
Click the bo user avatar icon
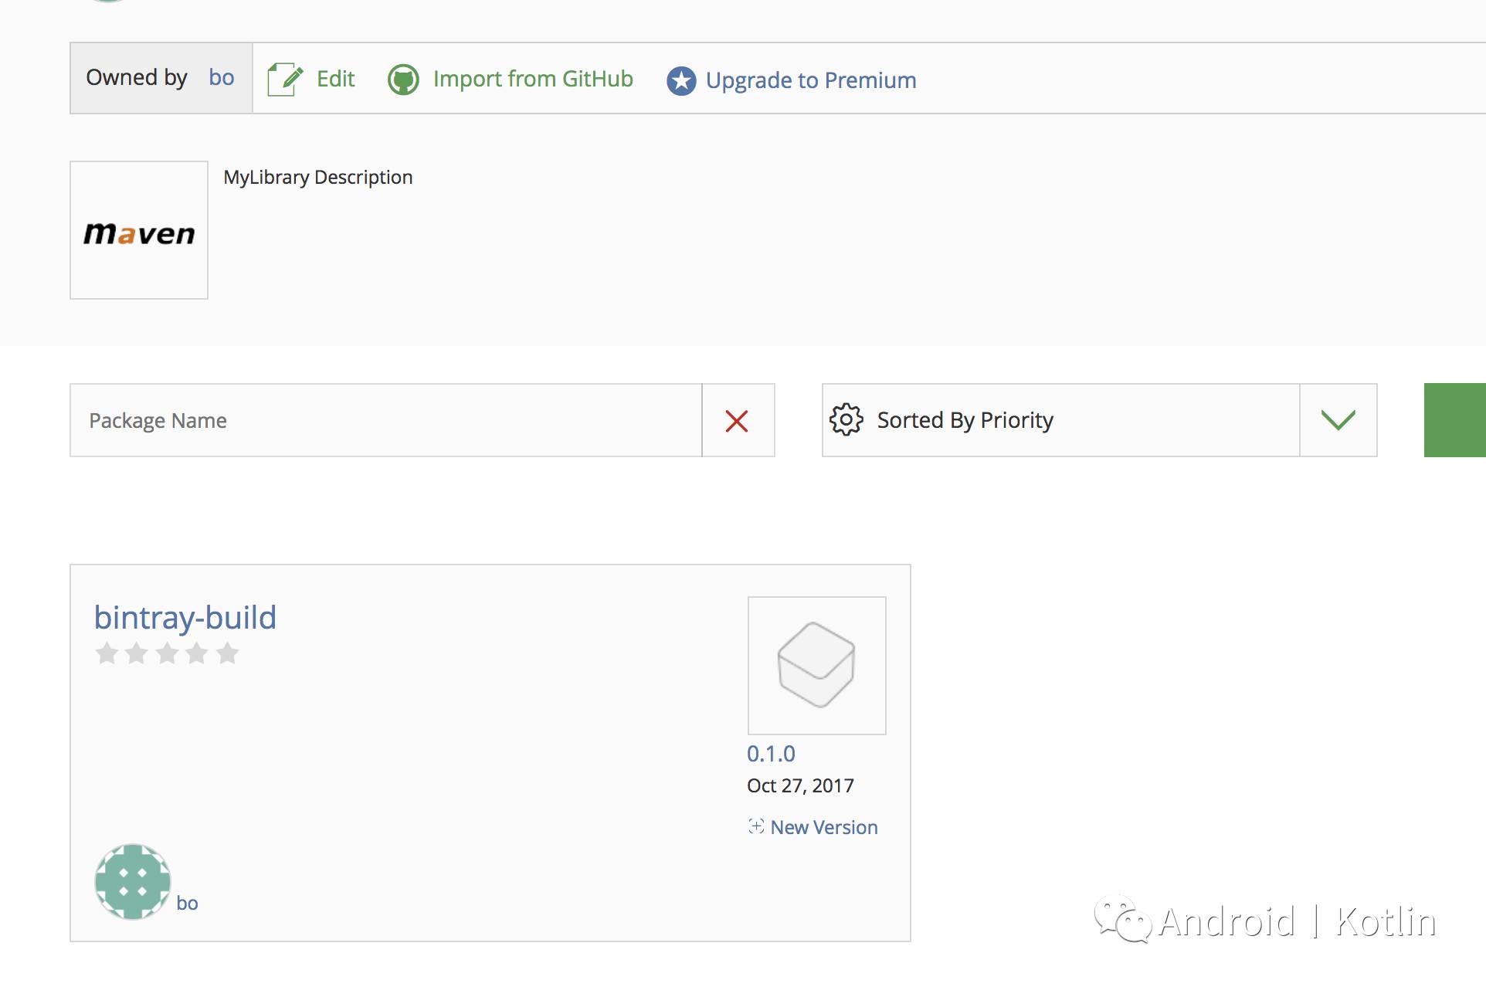133,881
